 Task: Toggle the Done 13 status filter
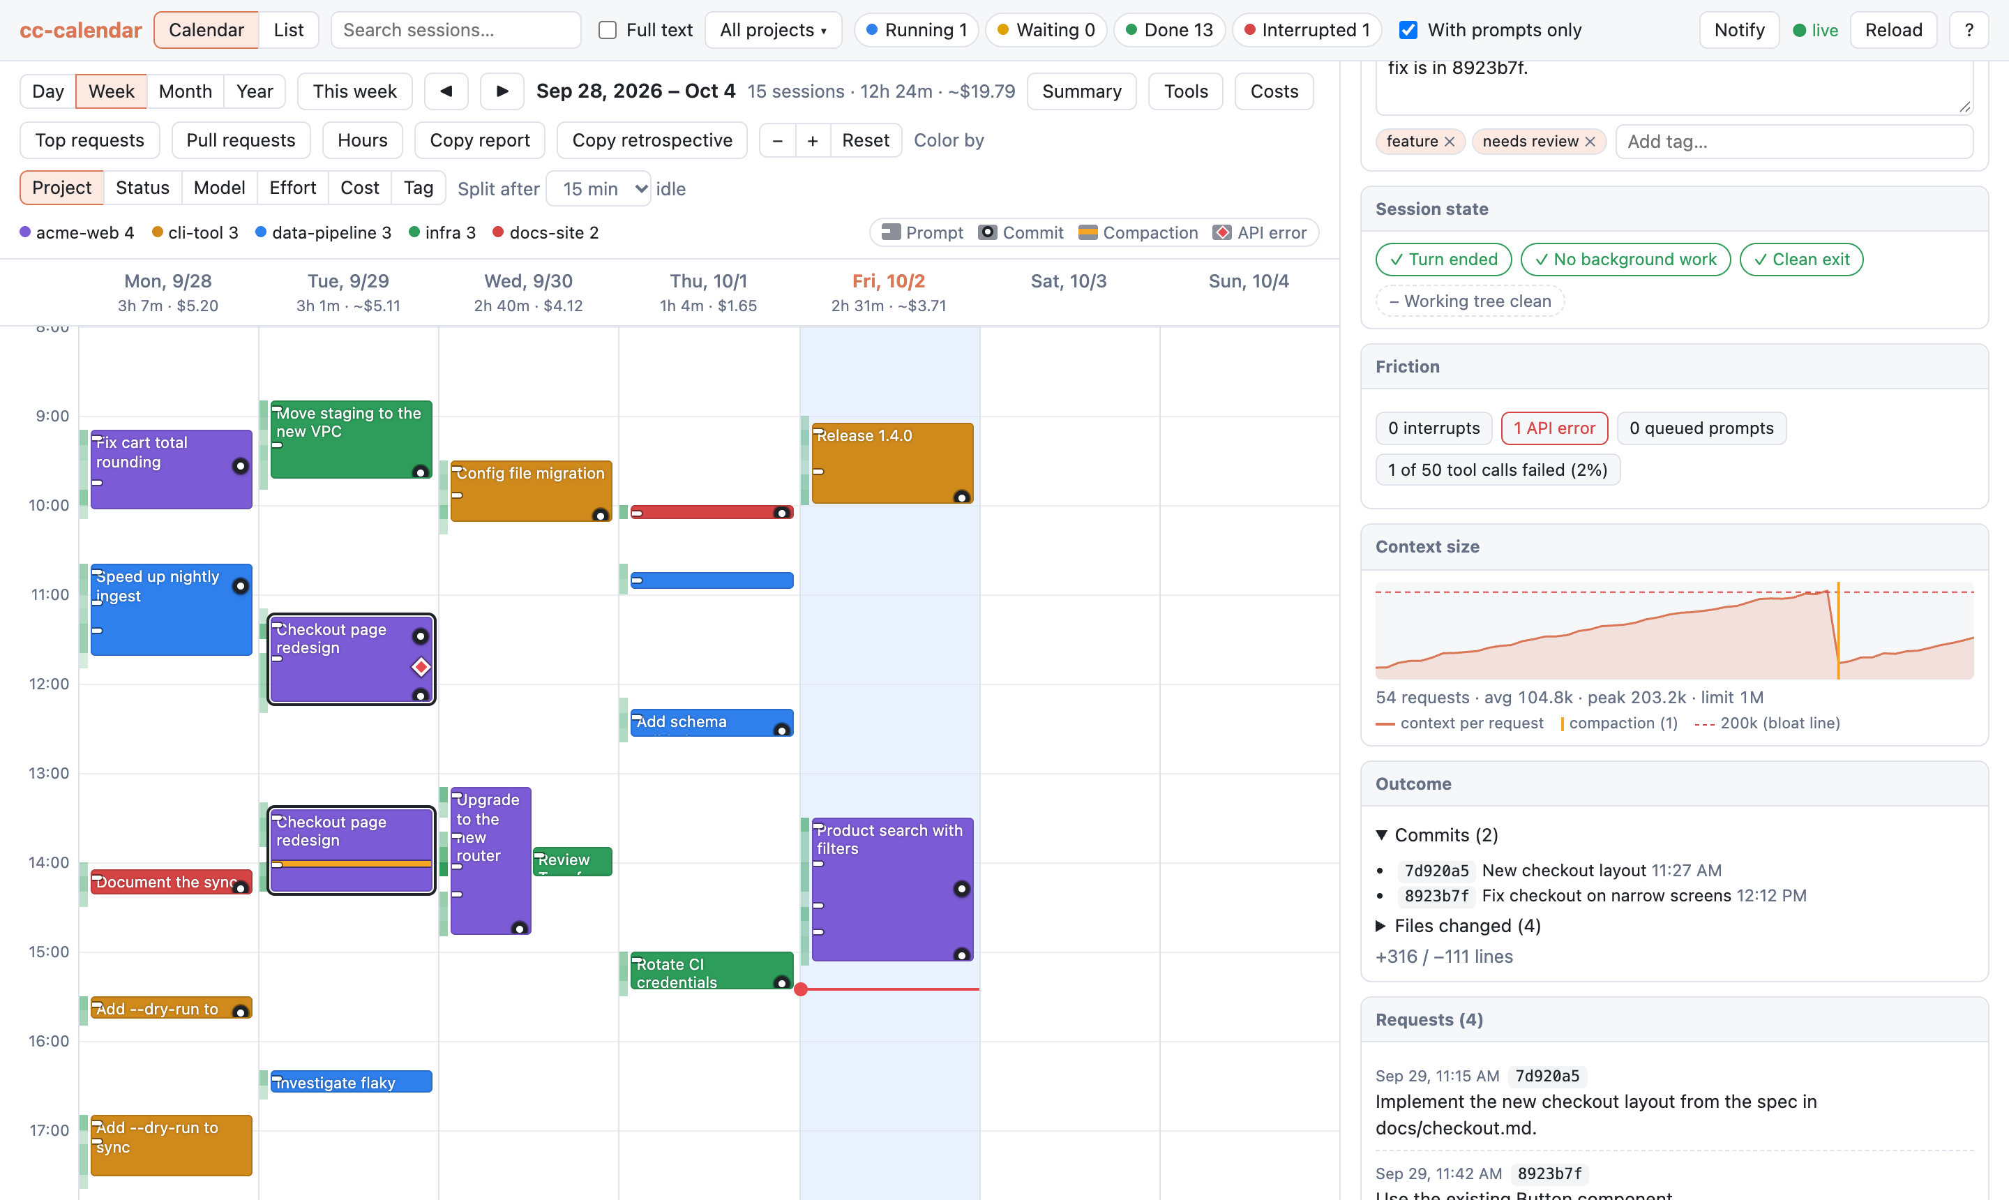[x=1169, y=30]
